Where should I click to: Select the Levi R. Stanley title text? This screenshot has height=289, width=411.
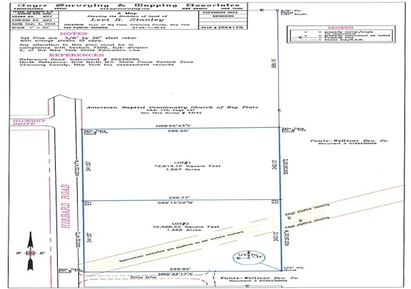(x=127, y=20)
